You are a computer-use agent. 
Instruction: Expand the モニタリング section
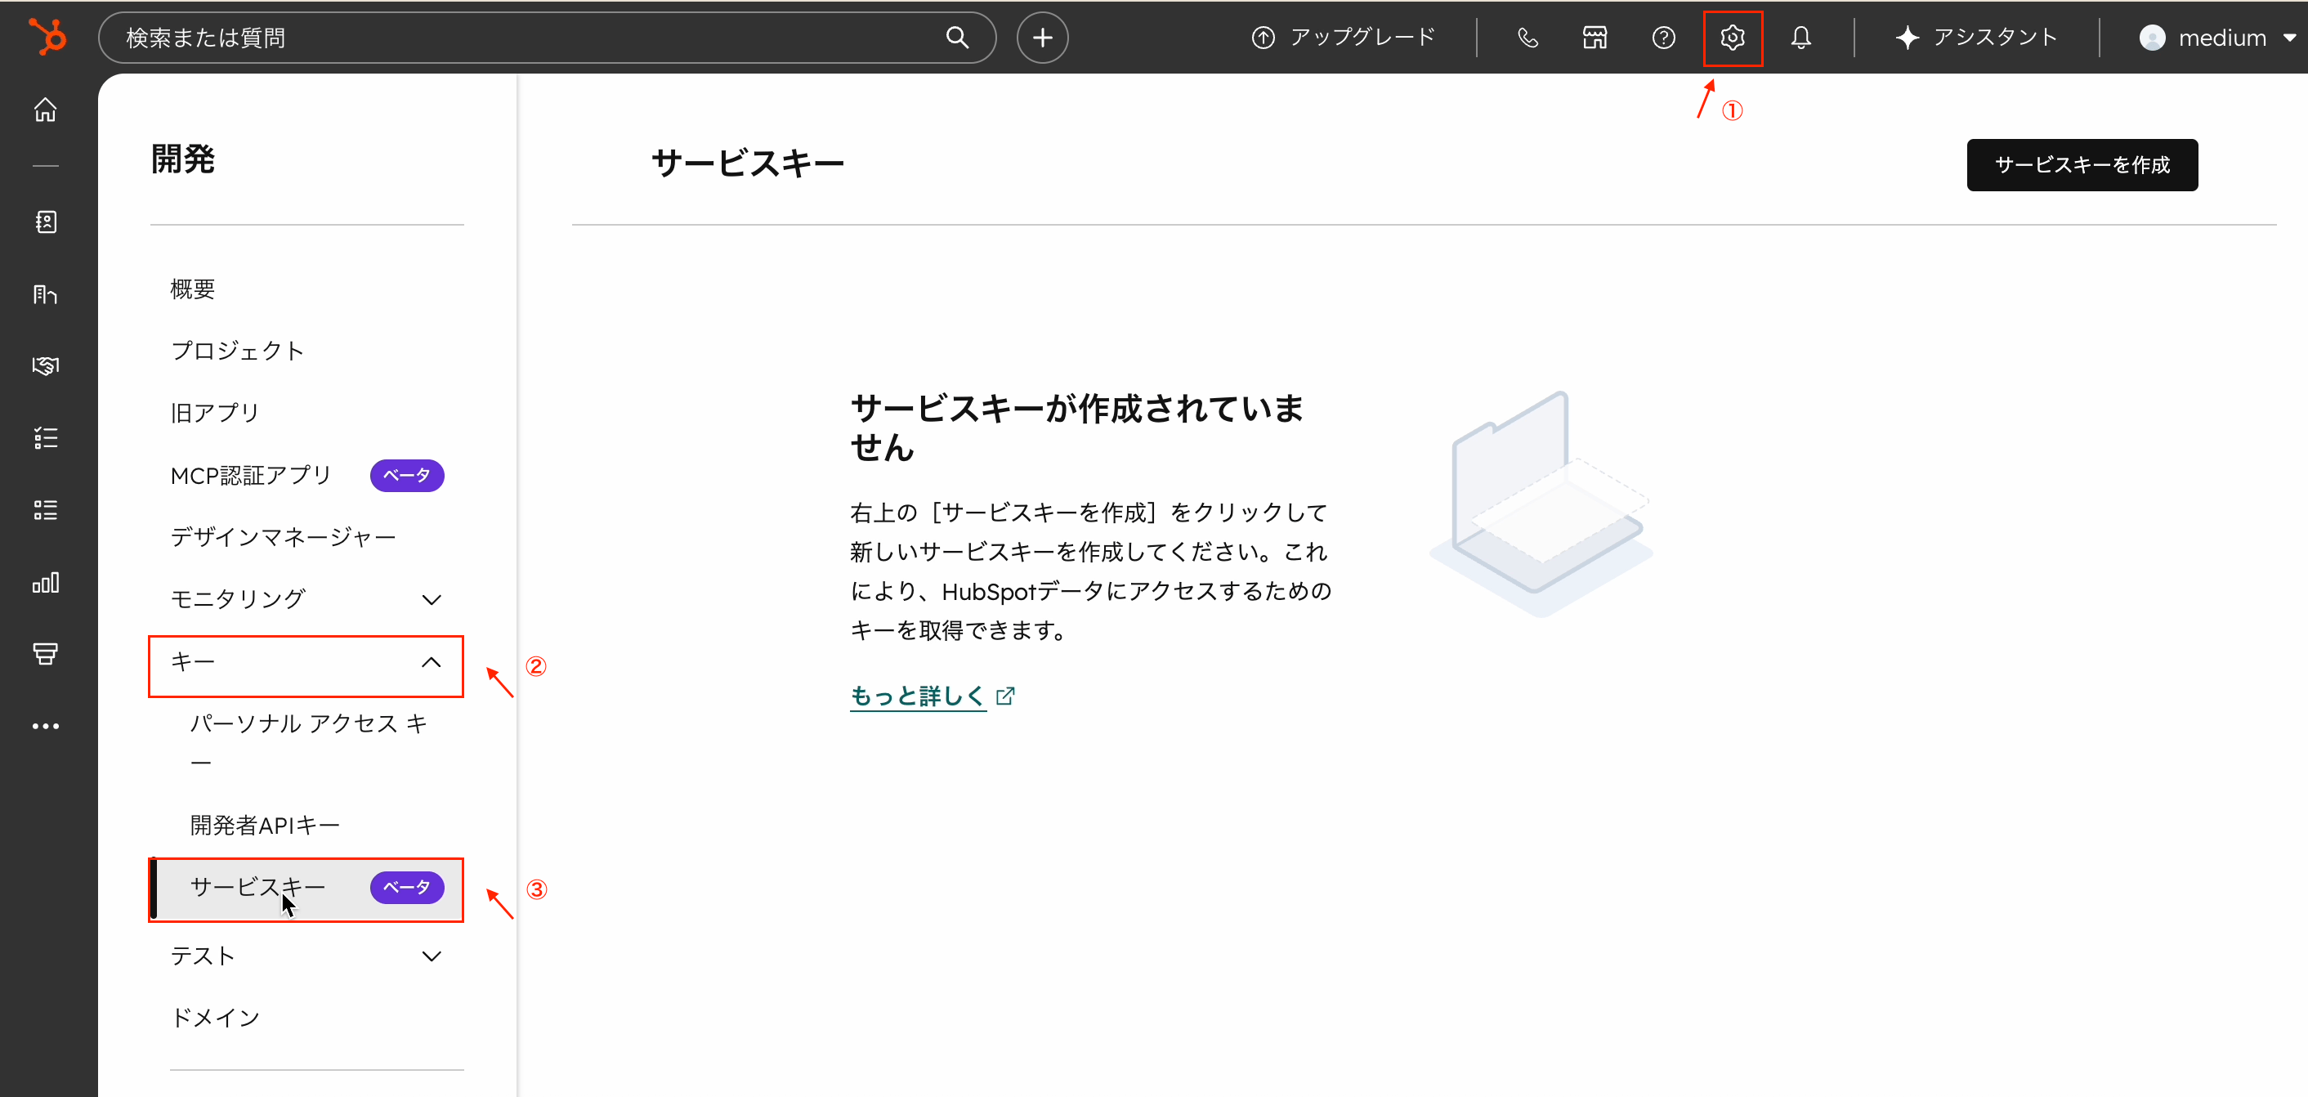(306, 598)
